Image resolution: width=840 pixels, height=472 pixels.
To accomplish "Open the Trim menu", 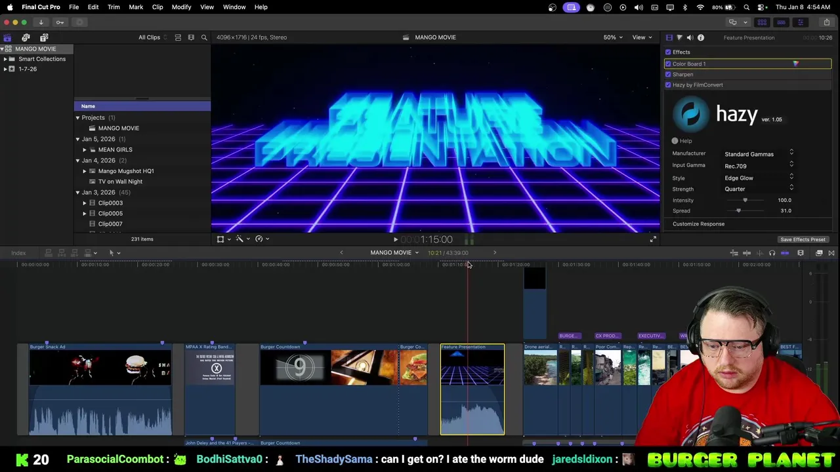I will tap(114, 7).
